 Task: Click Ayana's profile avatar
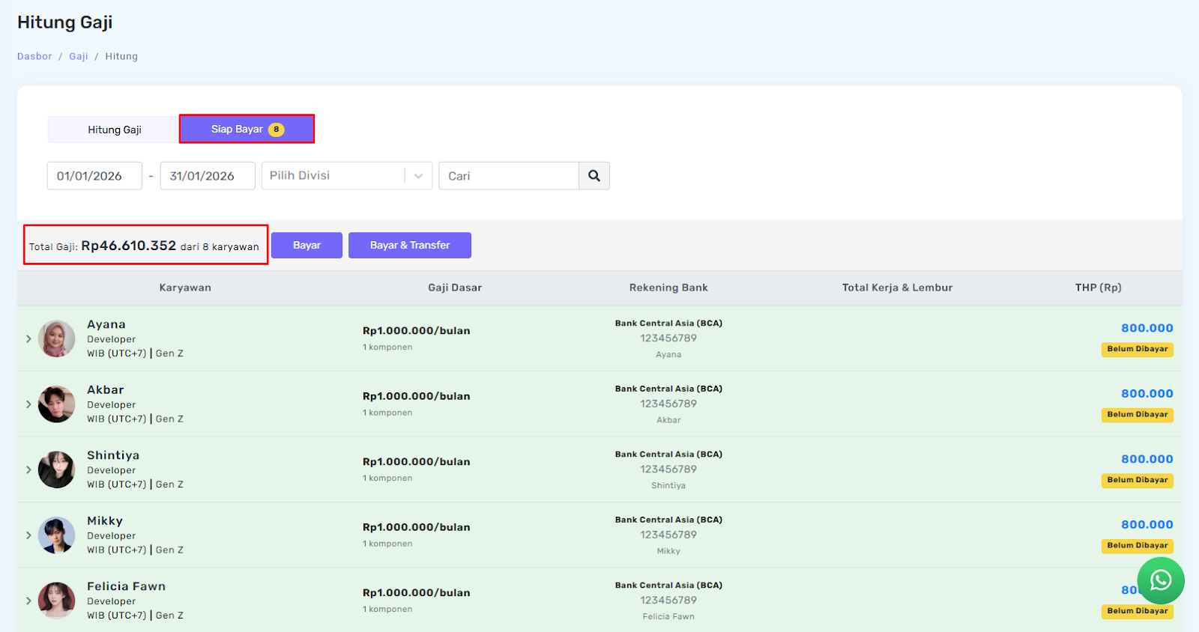[57, 338]
